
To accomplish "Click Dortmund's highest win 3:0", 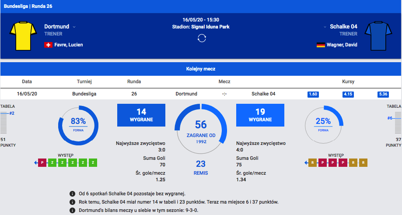I will click(x=162, y=150).
